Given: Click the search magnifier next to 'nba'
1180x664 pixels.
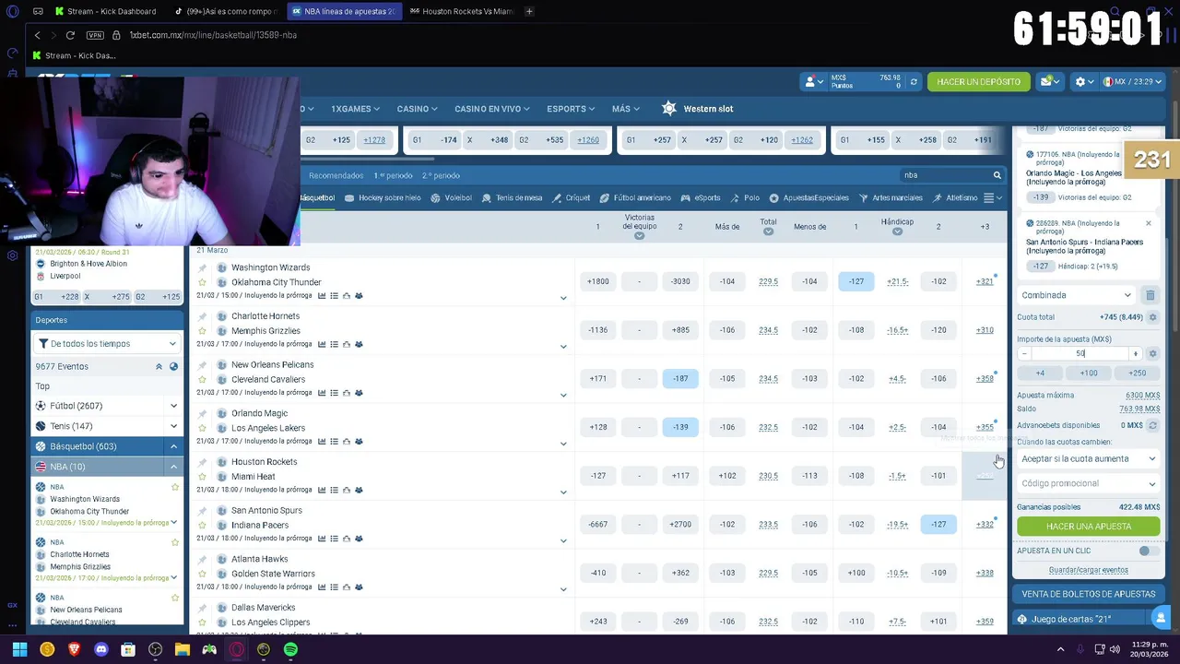Looking at the screenshot, I should 997,175.
